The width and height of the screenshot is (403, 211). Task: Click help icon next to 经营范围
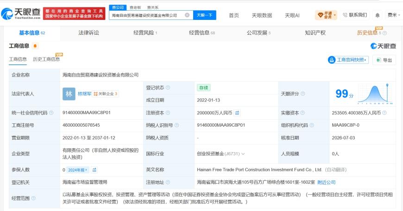(x=33, y=198)
